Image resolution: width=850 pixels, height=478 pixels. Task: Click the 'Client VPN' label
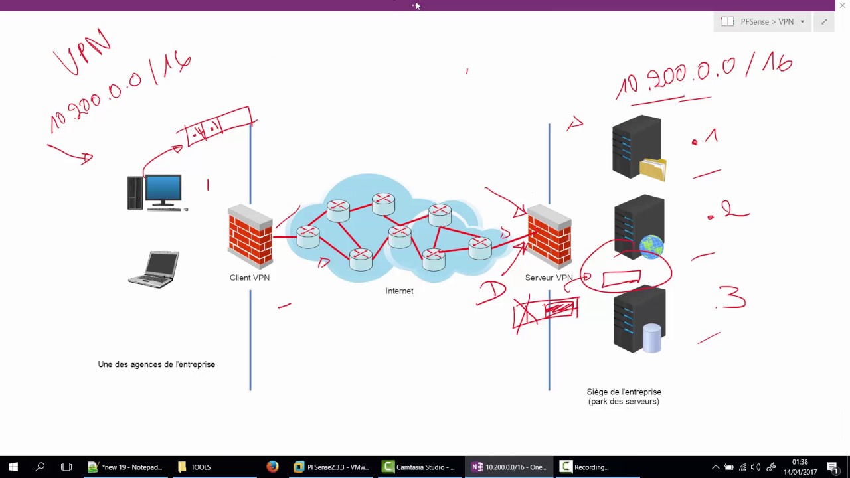250,278
